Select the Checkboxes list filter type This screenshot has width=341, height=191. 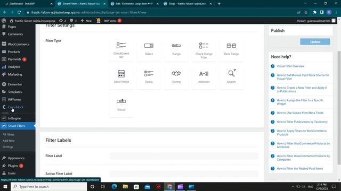tap(121, 50)
